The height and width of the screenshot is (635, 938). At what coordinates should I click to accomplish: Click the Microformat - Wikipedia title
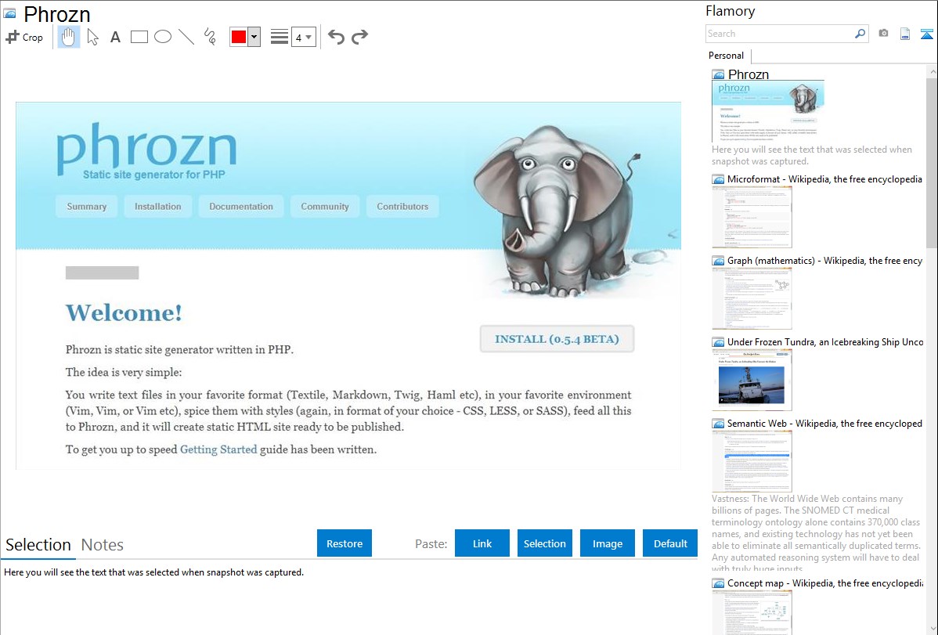point(824,179)
